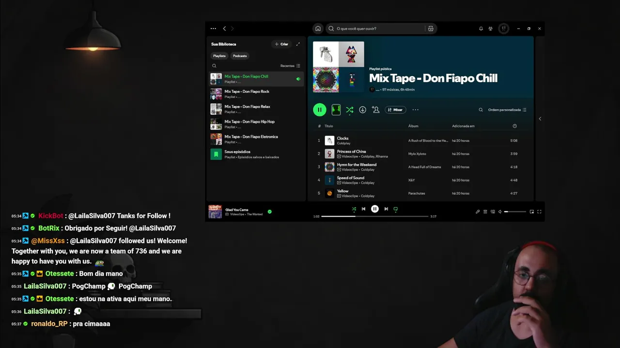The width and height of the screenshot is (620, 348).
Task: Play the track Speed of Sound
Action: pyautogui.click(x=420, y=180)
